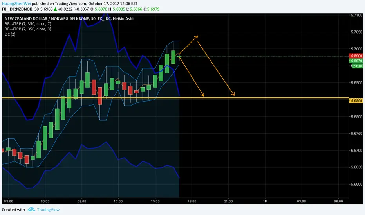Click the 5.6600 price axis label

click(357, 184)
